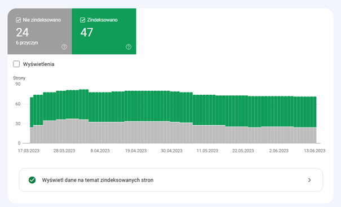
Task: Click the 24 not-indexed count
Action: pos(23,33)
